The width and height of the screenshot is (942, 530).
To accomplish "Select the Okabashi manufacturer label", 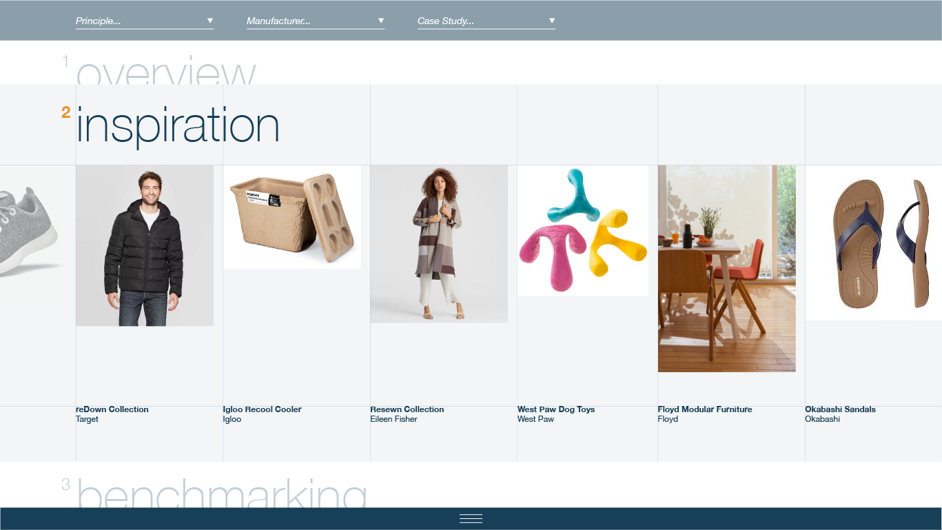I will point(823,419).
